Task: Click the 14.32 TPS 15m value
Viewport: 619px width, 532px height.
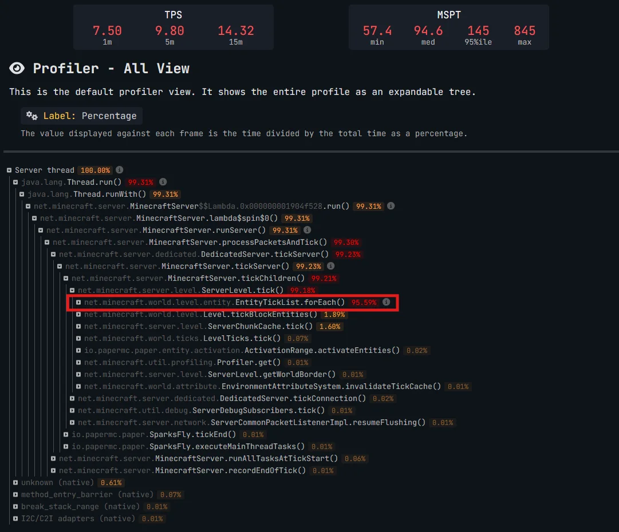Action: (236, 30)
